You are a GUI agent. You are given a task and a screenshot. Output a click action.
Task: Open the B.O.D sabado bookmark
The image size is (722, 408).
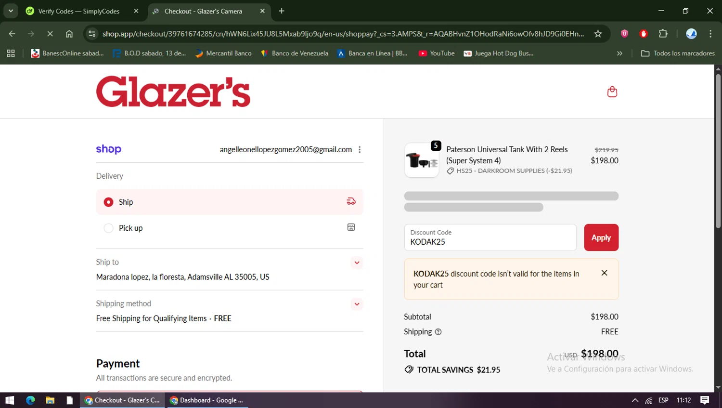click(149, 53)
